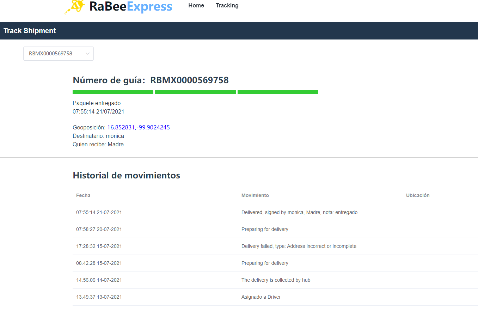Select the Delivery failed address incorrect row
Viewport: 478px width, 311px height.
tap(299, 246)
